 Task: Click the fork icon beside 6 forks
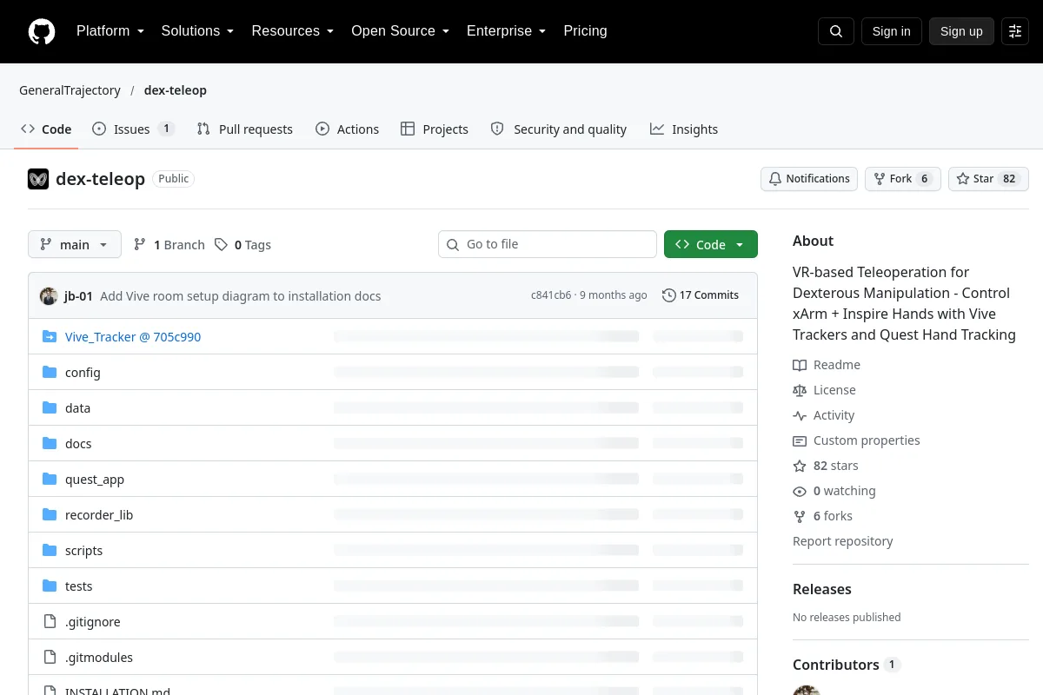800,516
